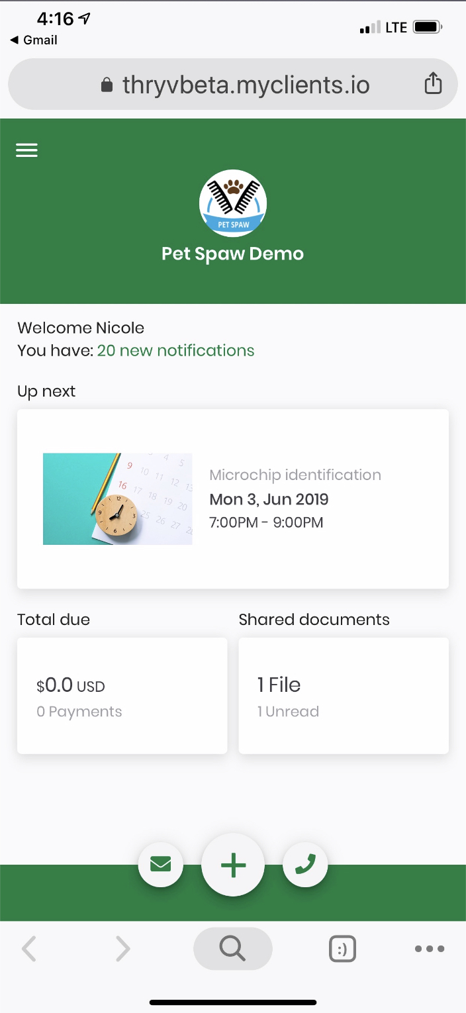Tap the calendar clock thumbnail

point(118,499)
